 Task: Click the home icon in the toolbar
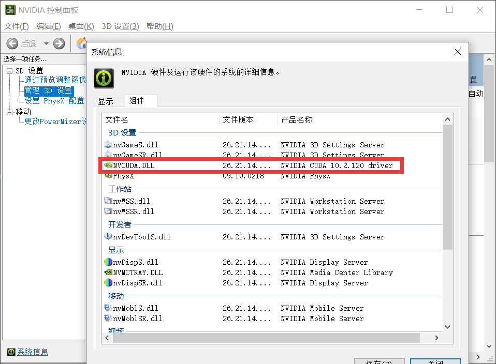pos(82,43)
